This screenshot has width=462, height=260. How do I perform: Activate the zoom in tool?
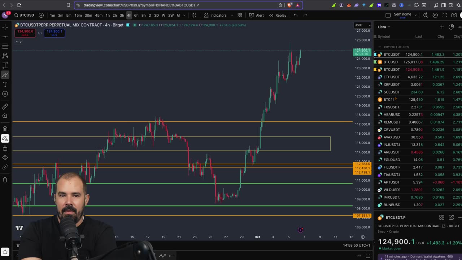coord(5,116)
